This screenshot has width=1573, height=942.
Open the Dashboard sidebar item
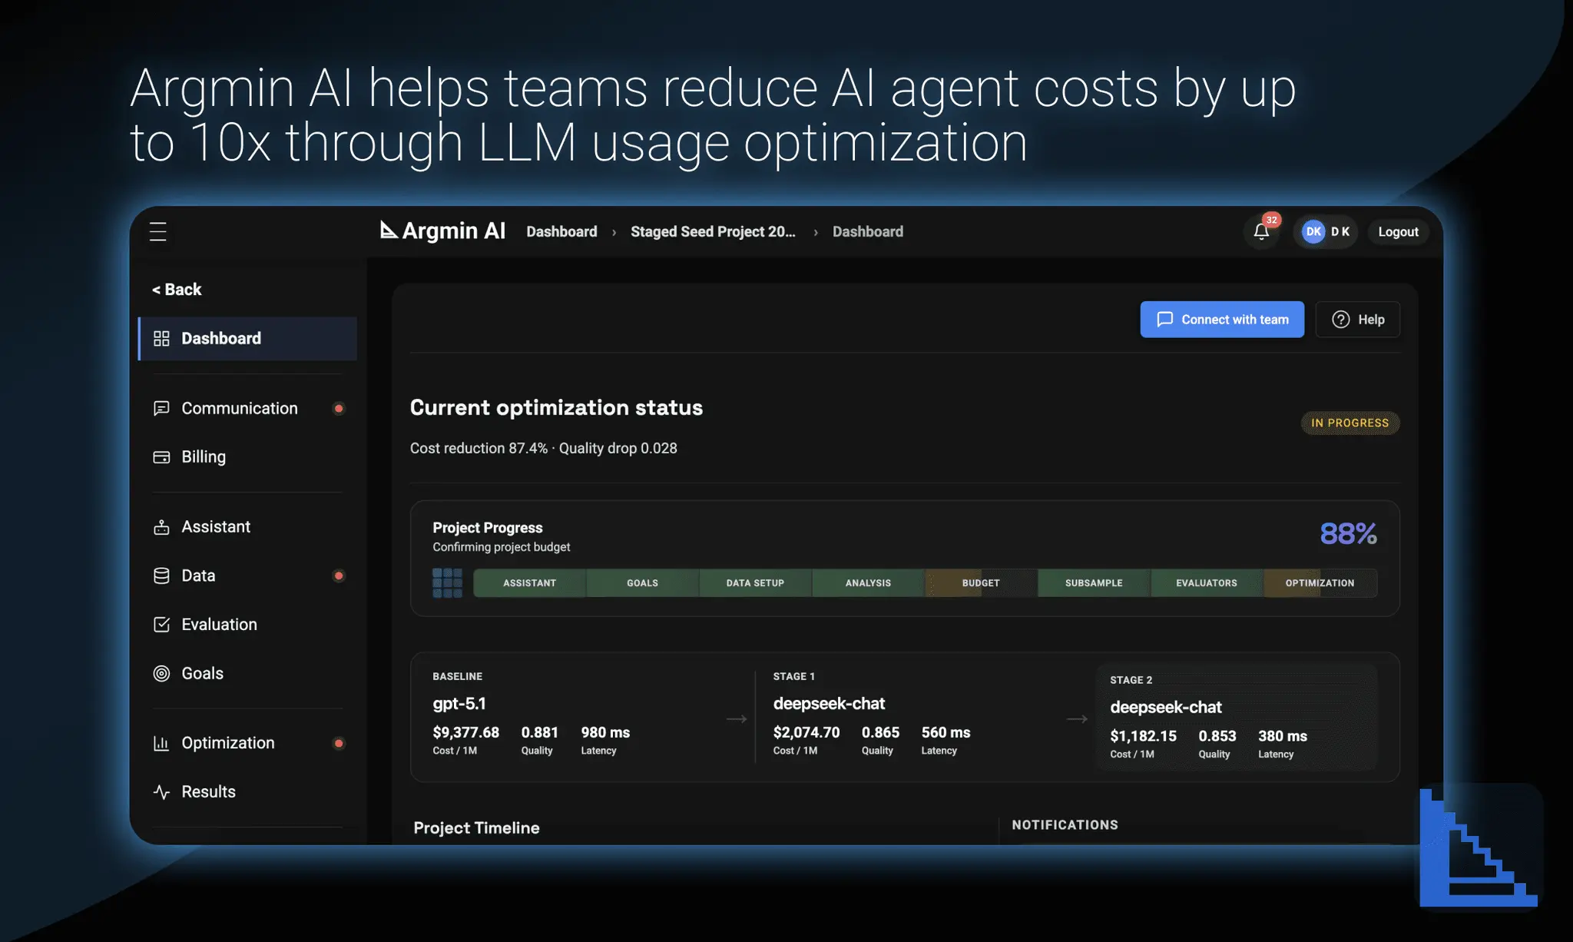tap(247, 338)
